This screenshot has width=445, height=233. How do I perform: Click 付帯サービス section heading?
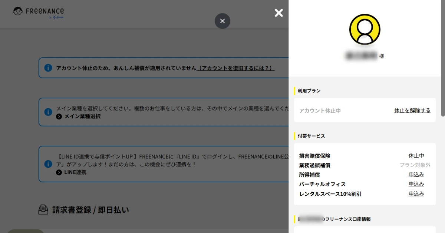coord(311,136)
